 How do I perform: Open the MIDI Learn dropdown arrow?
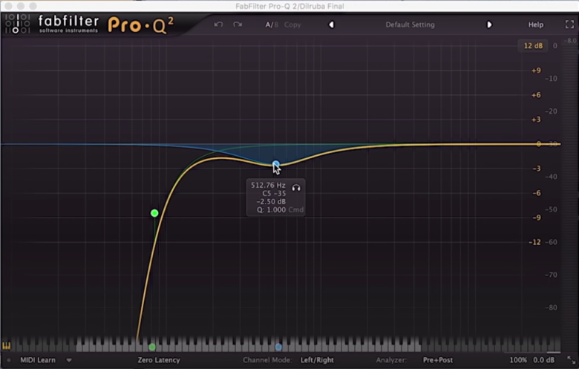pyautogui.click(x=69, y=360)
